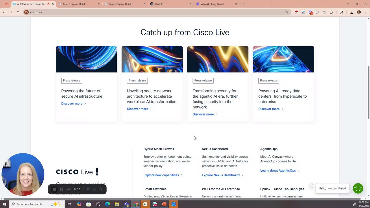Click the Loom rewind button
Screen dimensions: 370x208
click(69, 190)
